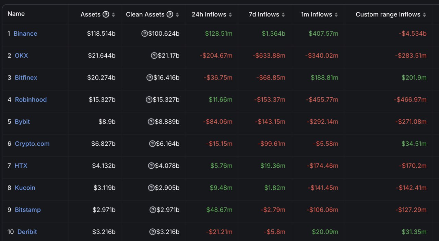The width and height of the screenshot is (439, 241).
Task: Click the help icon next to Assets header
Action: (106, 14)
